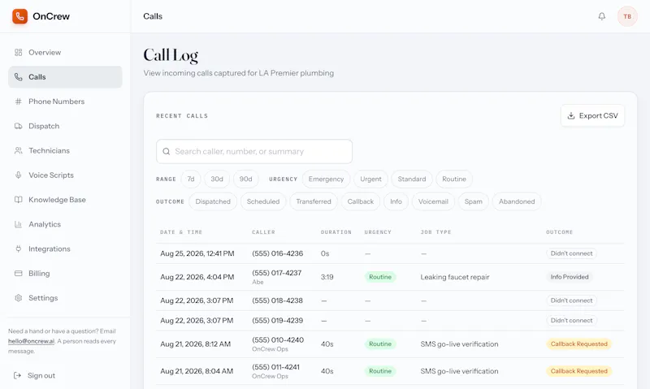Navigate to Technicians
This screenshot has width=650, height=389.
65,150
